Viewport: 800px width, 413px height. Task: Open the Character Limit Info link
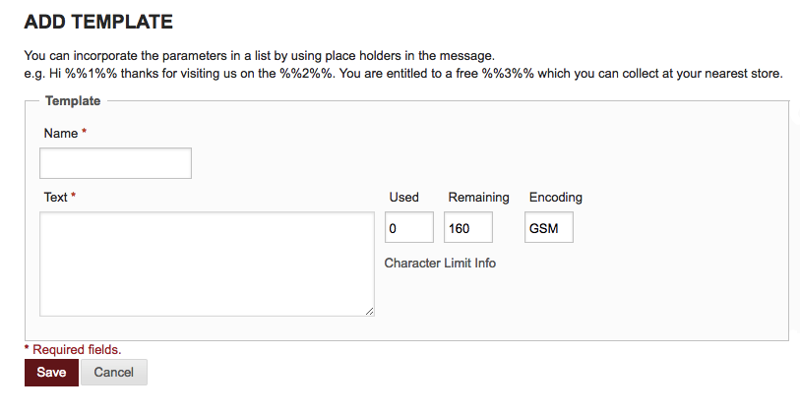tap(440, 263)
